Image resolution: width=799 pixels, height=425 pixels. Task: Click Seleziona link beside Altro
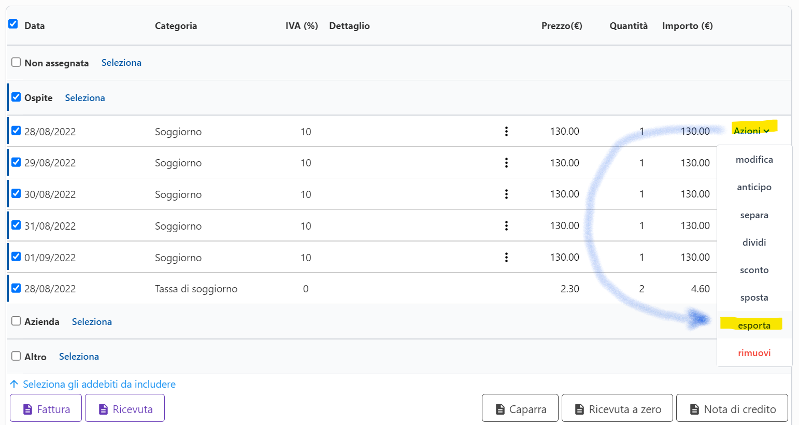[79, 357]
